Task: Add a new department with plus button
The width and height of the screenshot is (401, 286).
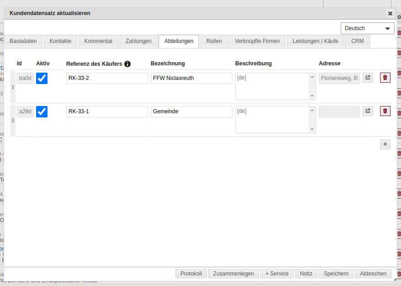Action: click(385, 144)
